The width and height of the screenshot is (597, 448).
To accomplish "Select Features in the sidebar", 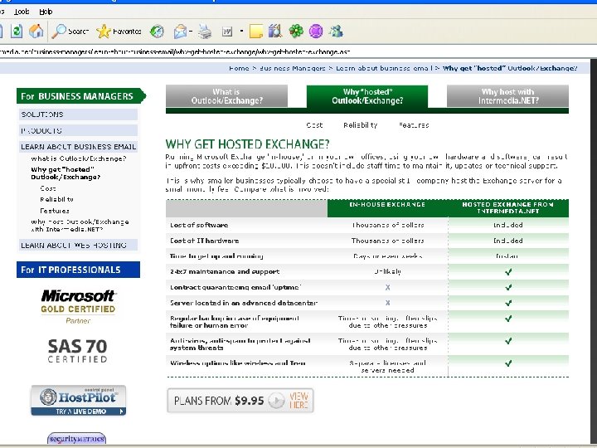I will [x=55, y=211].
